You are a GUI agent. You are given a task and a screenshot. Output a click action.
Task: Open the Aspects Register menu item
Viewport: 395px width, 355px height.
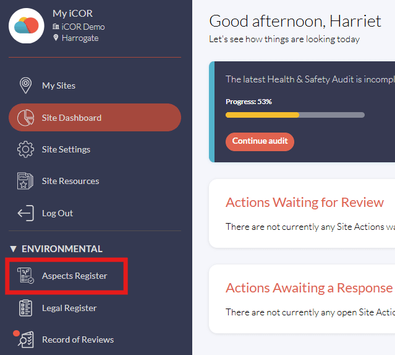(67, 276)
